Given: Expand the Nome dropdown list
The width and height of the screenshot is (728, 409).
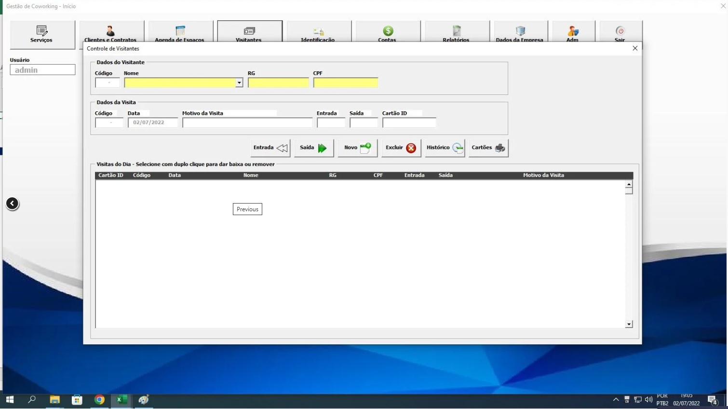Looking at the screenshot, I should pyautogui.click(x=239, y=83).
